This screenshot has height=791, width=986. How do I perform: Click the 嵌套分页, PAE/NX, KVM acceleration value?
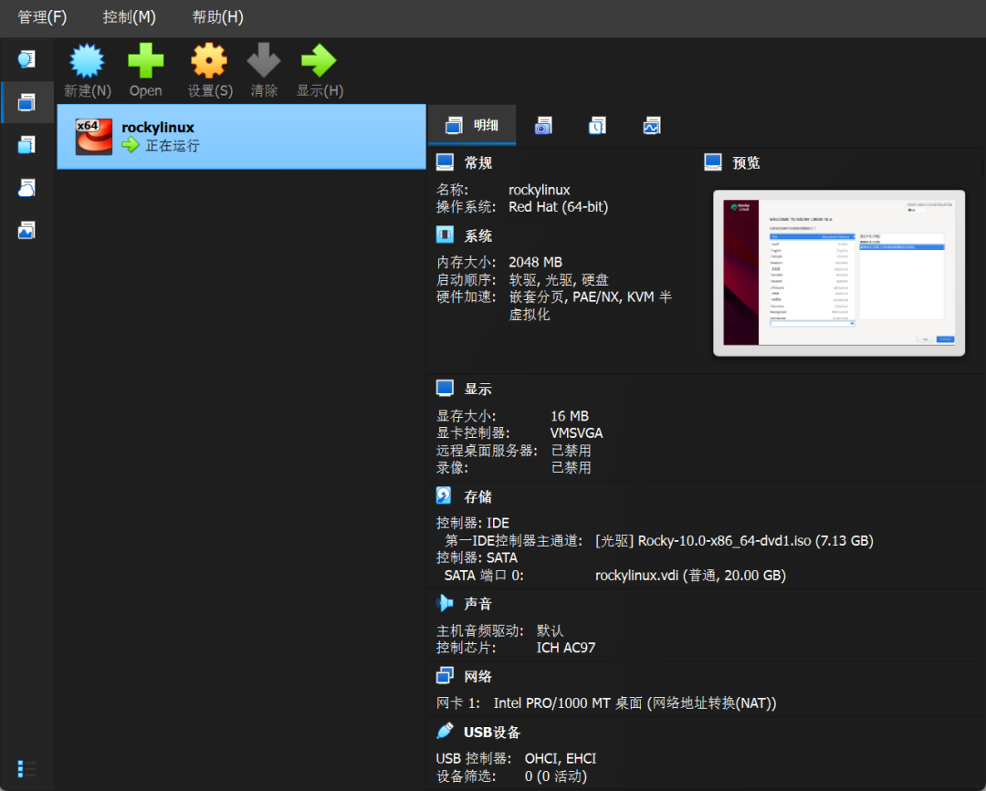click(590, 306)
